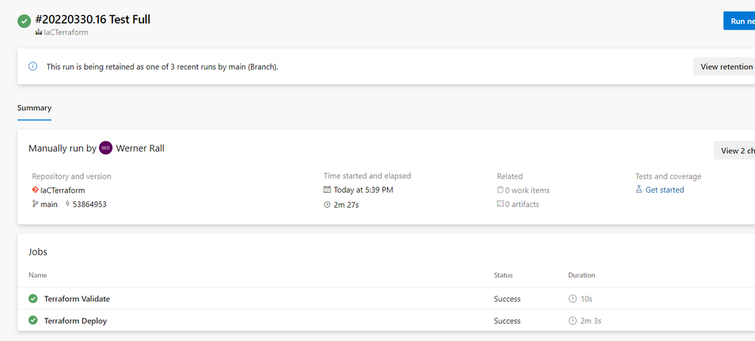Click the info icon in the retention banner
The height and width of the screenshot is (341, 755).
click(32, 67)
